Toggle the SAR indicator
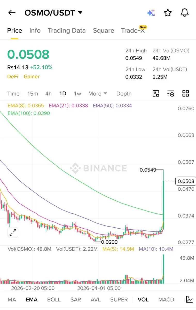 coord(76,299)
